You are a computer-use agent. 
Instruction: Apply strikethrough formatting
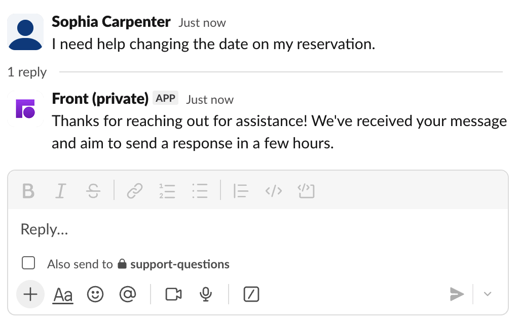[93, 191]
